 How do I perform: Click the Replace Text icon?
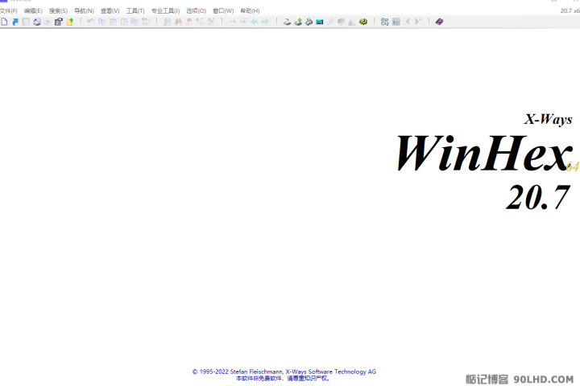click(200, 22)
